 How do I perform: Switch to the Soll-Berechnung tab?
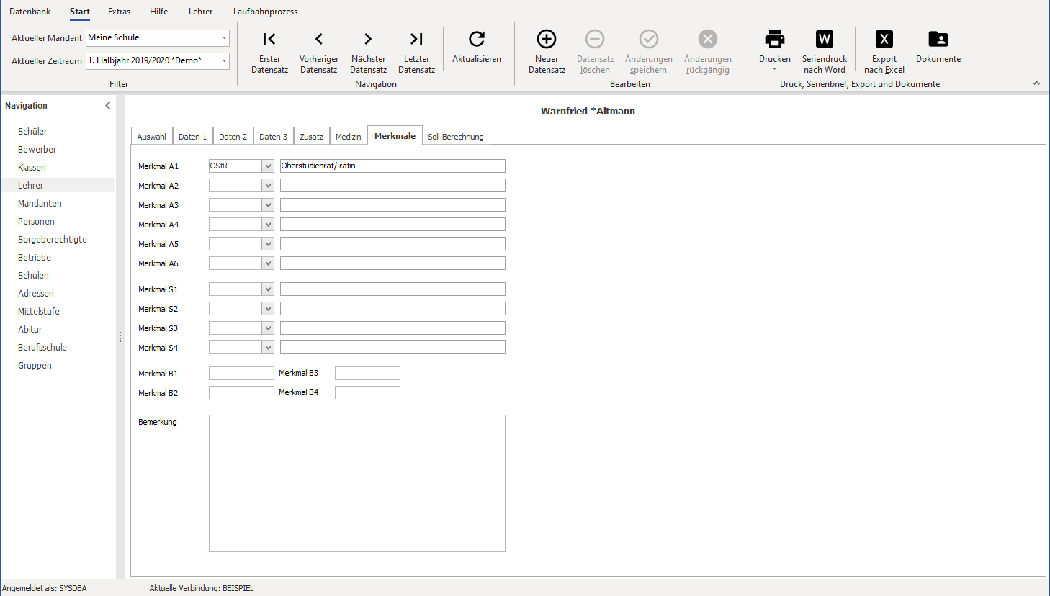(x=456, y=137)
